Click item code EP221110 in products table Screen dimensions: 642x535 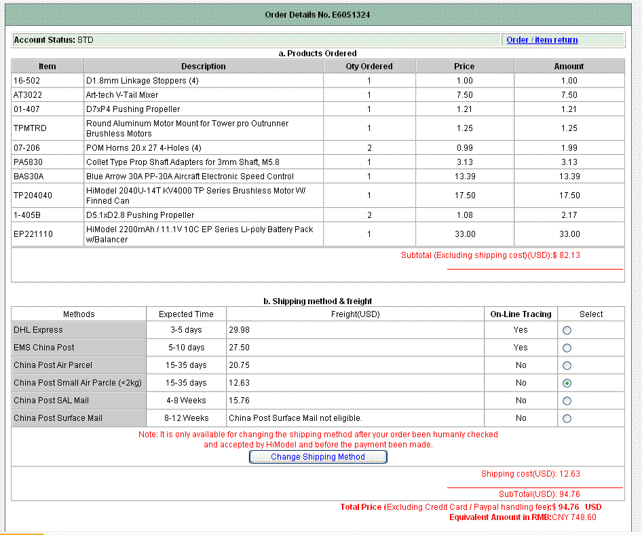click(33, 234)
